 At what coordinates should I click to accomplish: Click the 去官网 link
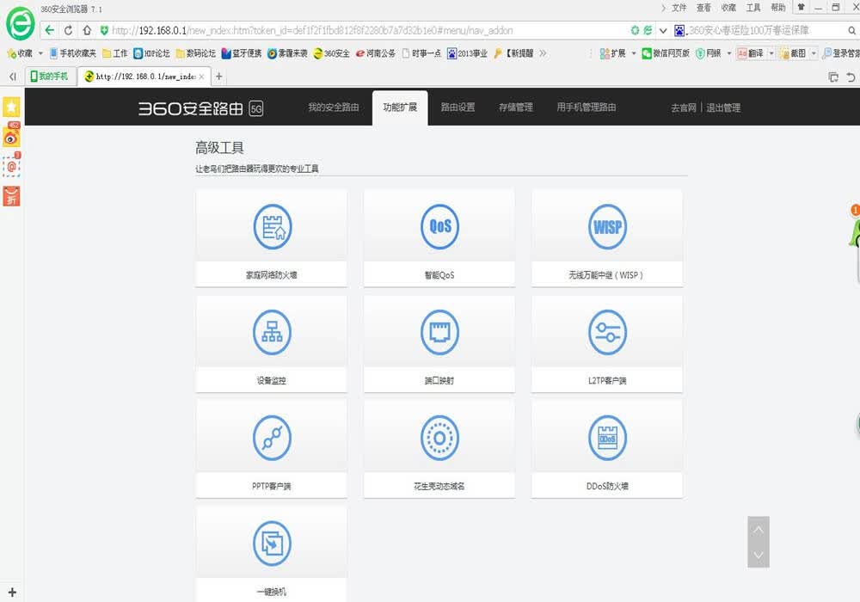pos(684,108)
